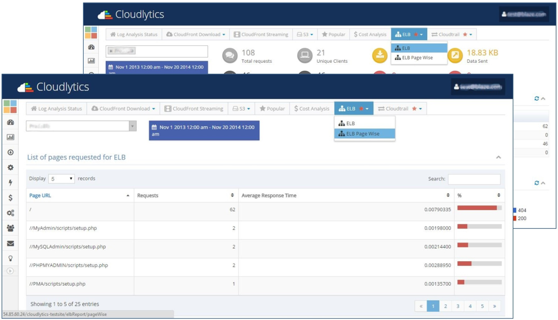Click the yellow download circle icon in back window

coord(380,55)
